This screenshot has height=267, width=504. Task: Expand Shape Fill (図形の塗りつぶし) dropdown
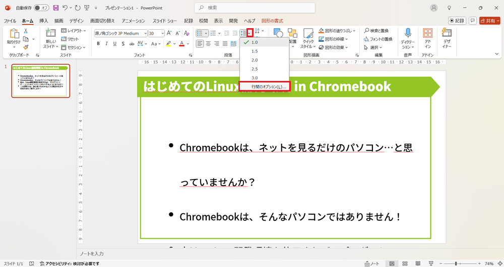[354, 31]
